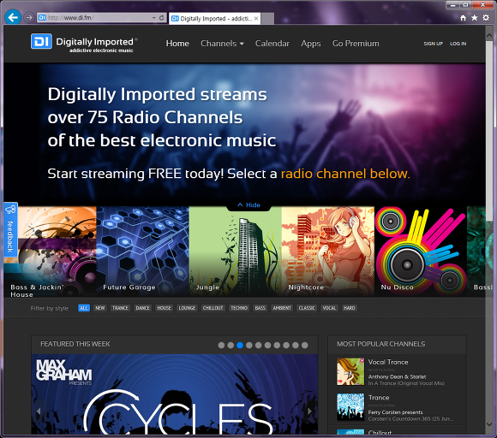Image resolution: width=497 pixels, height=438 pixels.
Task: Toggle the ALL style filter
Action: (x=84, y=308)
